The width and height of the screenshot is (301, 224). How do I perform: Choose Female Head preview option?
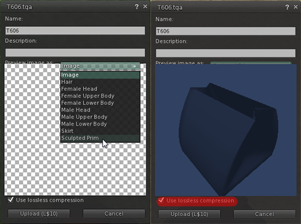tap(100, 89)
